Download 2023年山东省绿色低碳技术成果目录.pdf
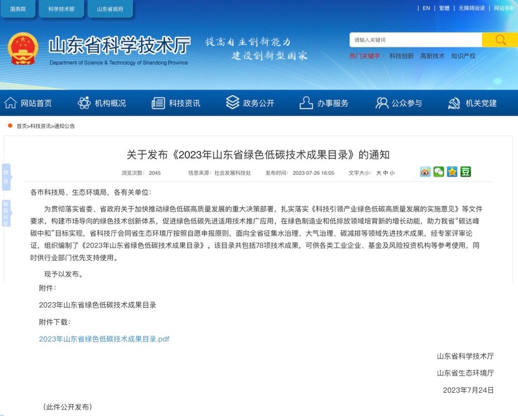 tap(104, 339)
